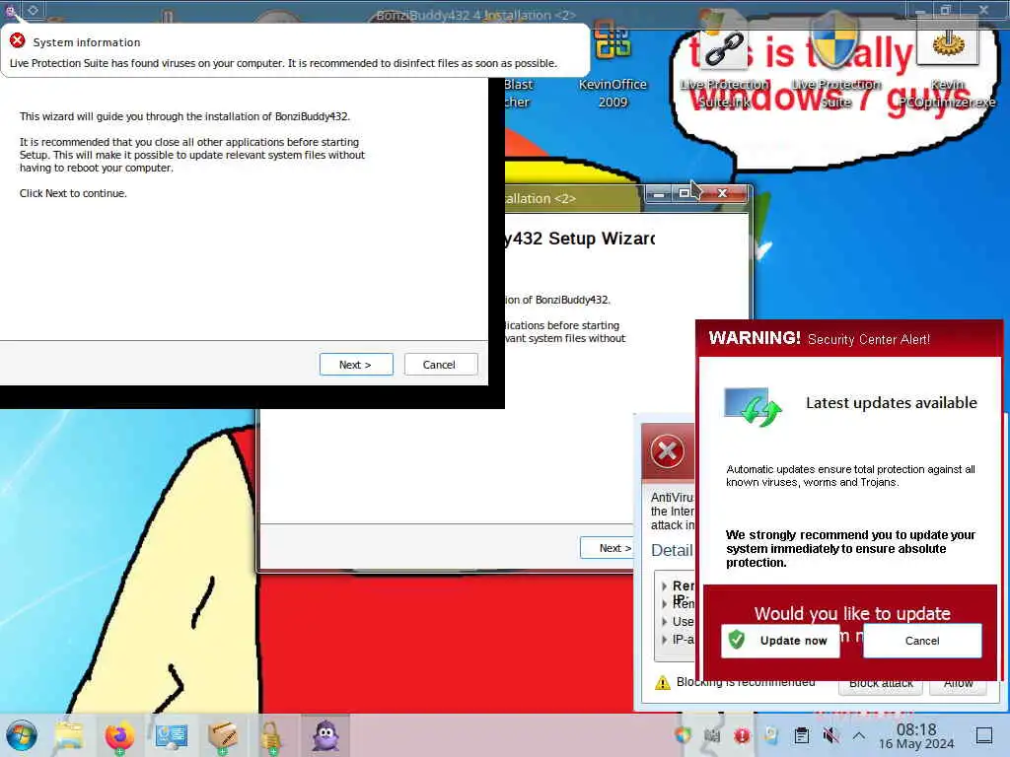Click the yellow warning triangle beside Blocking

point(662,682)
